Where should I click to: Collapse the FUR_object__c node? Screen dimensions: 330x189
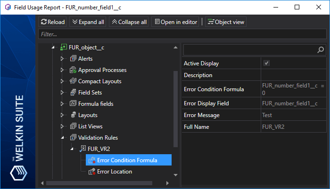click(x=53, y=47)
